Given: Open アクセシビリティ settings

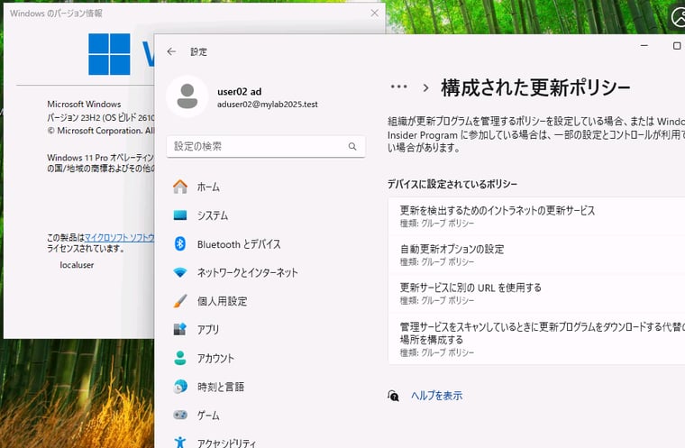Looking at the screenshot, I should 226,443.
